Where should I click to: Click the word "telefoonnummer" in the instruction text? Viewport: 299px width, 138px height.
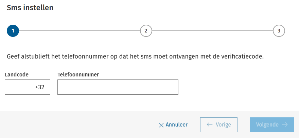[86, 56]
